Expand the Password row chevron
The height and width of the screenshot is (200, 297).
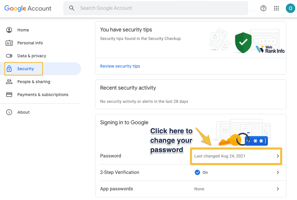pyautogui.click(x=278, y=156)
